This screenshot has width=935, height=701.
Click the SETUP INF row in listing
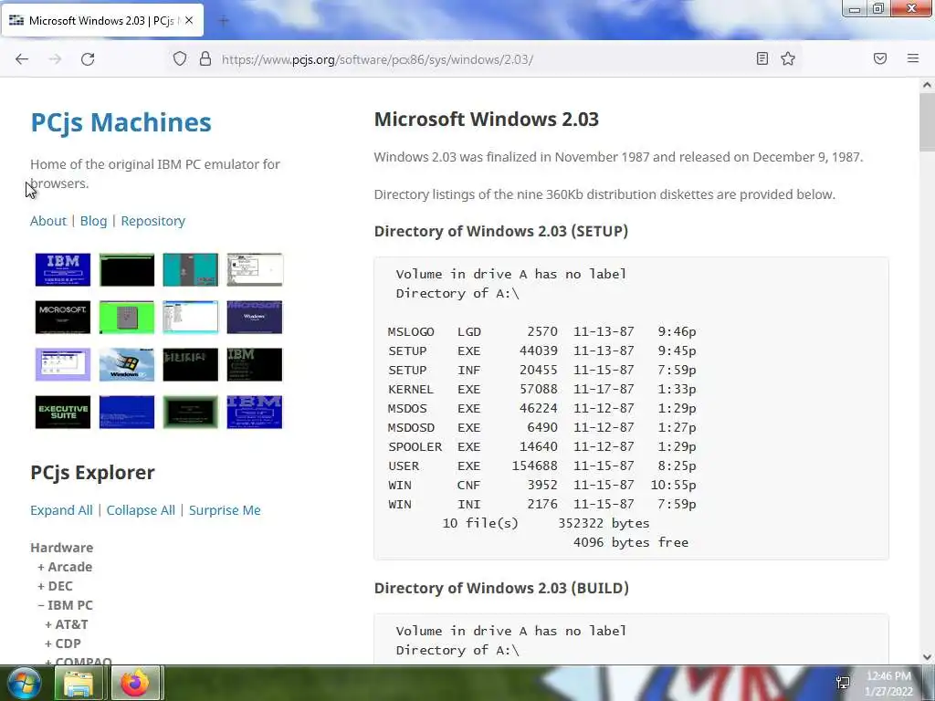tap(542, 370)
